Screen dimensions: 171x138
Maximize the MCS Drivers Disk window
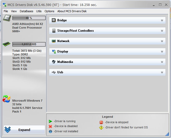(160, 5)
